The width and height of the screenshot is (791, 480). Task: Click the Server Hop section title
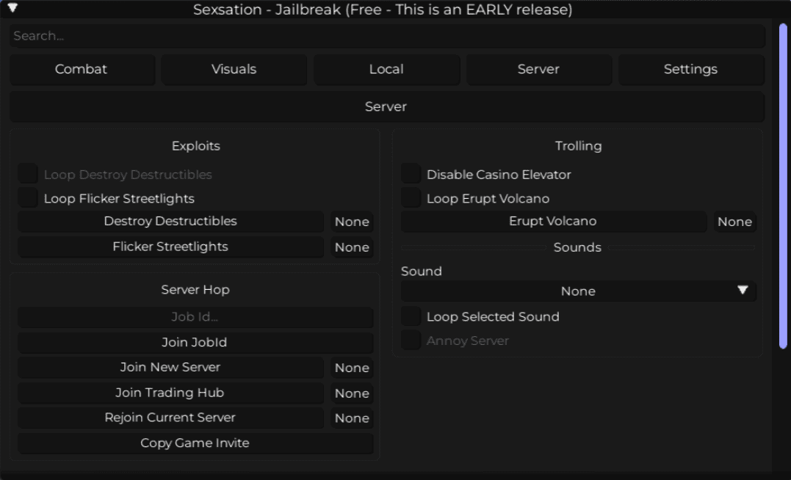(195, 289)
